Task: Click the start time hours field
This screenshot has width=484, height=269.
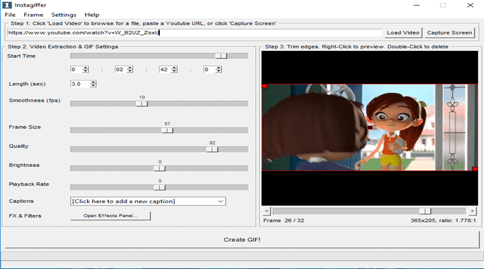Action: point(76,70)
